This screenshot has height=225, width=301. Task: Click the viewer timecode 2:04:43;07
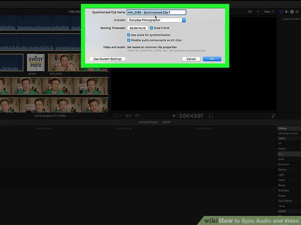coord(191,116)
